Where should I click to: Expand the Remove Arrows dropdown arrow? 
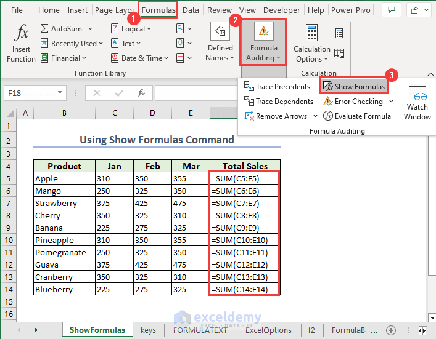click(x=315, y=116)
